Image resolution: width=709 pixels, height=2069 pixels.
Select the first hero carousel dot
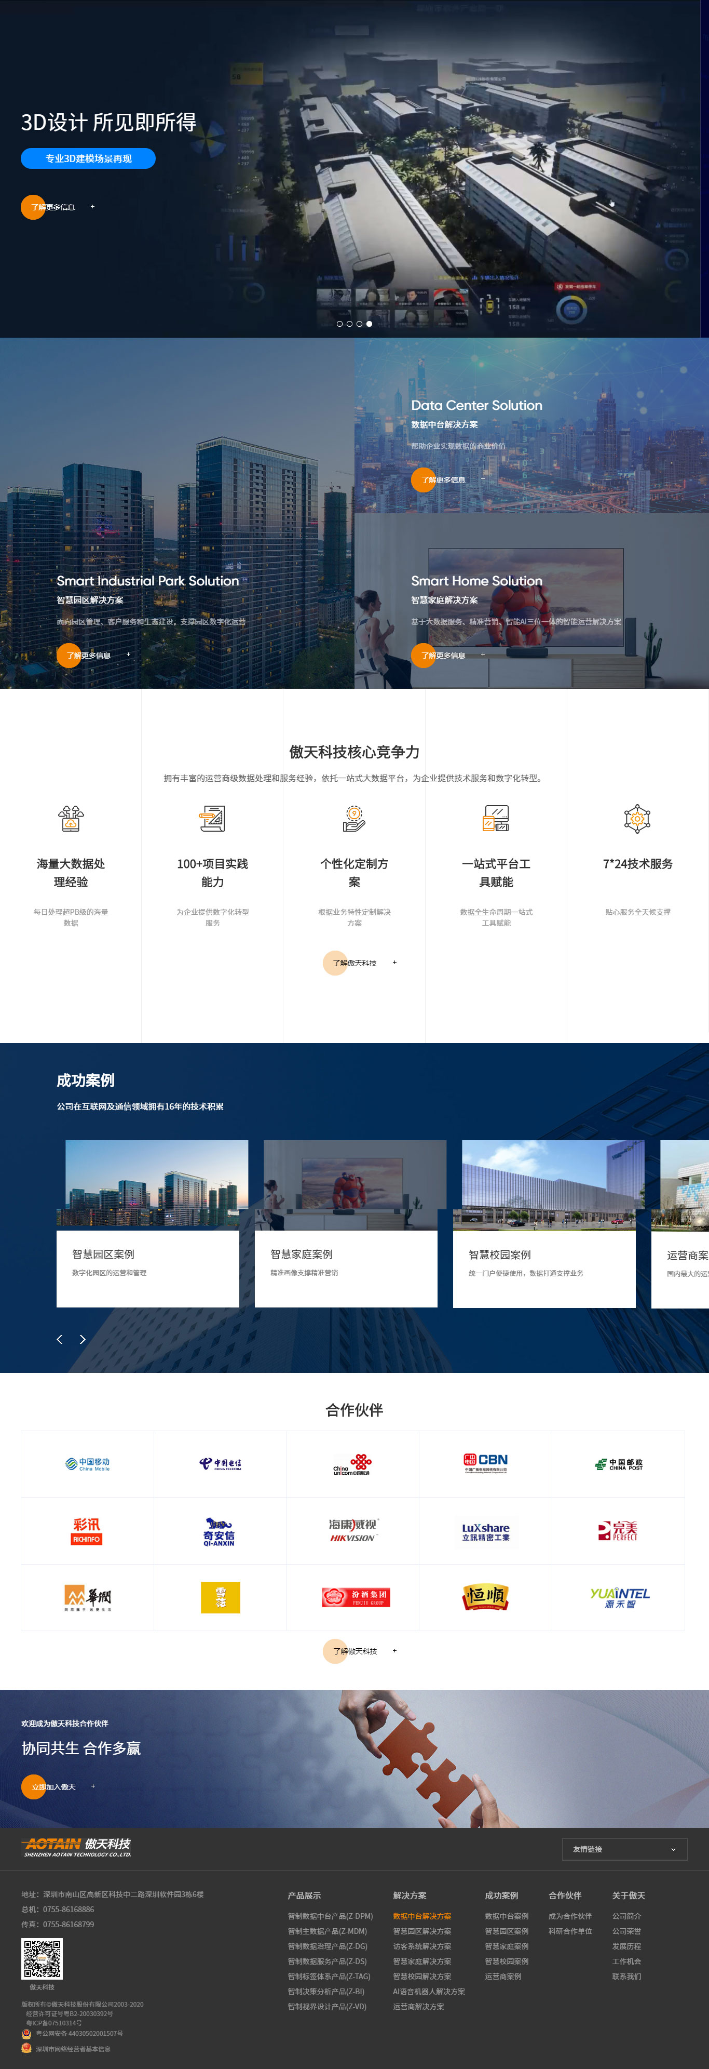point(339,324)
